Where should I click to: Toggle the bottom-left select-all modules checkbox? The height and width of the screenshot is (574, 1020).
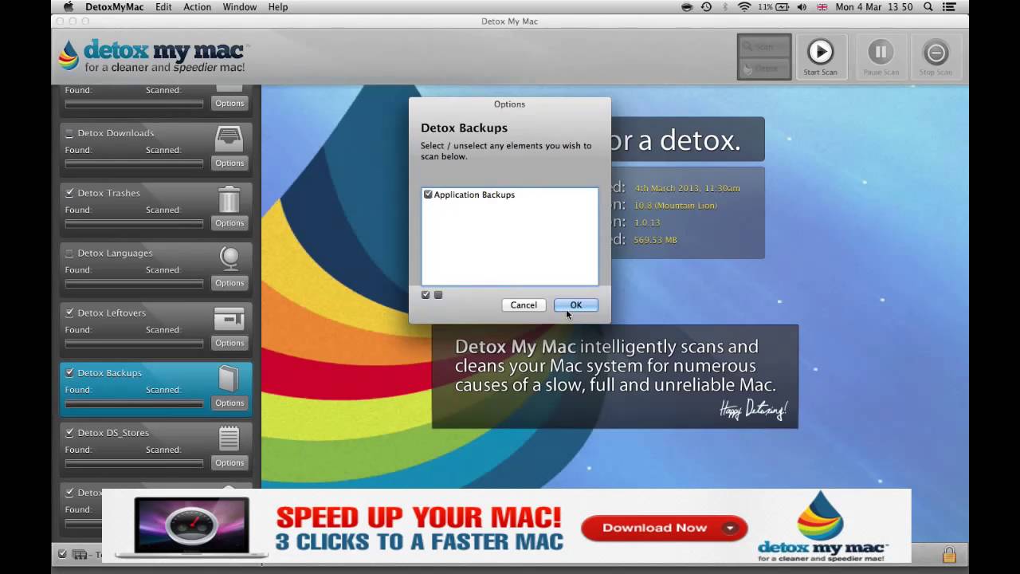pos(62,554)
